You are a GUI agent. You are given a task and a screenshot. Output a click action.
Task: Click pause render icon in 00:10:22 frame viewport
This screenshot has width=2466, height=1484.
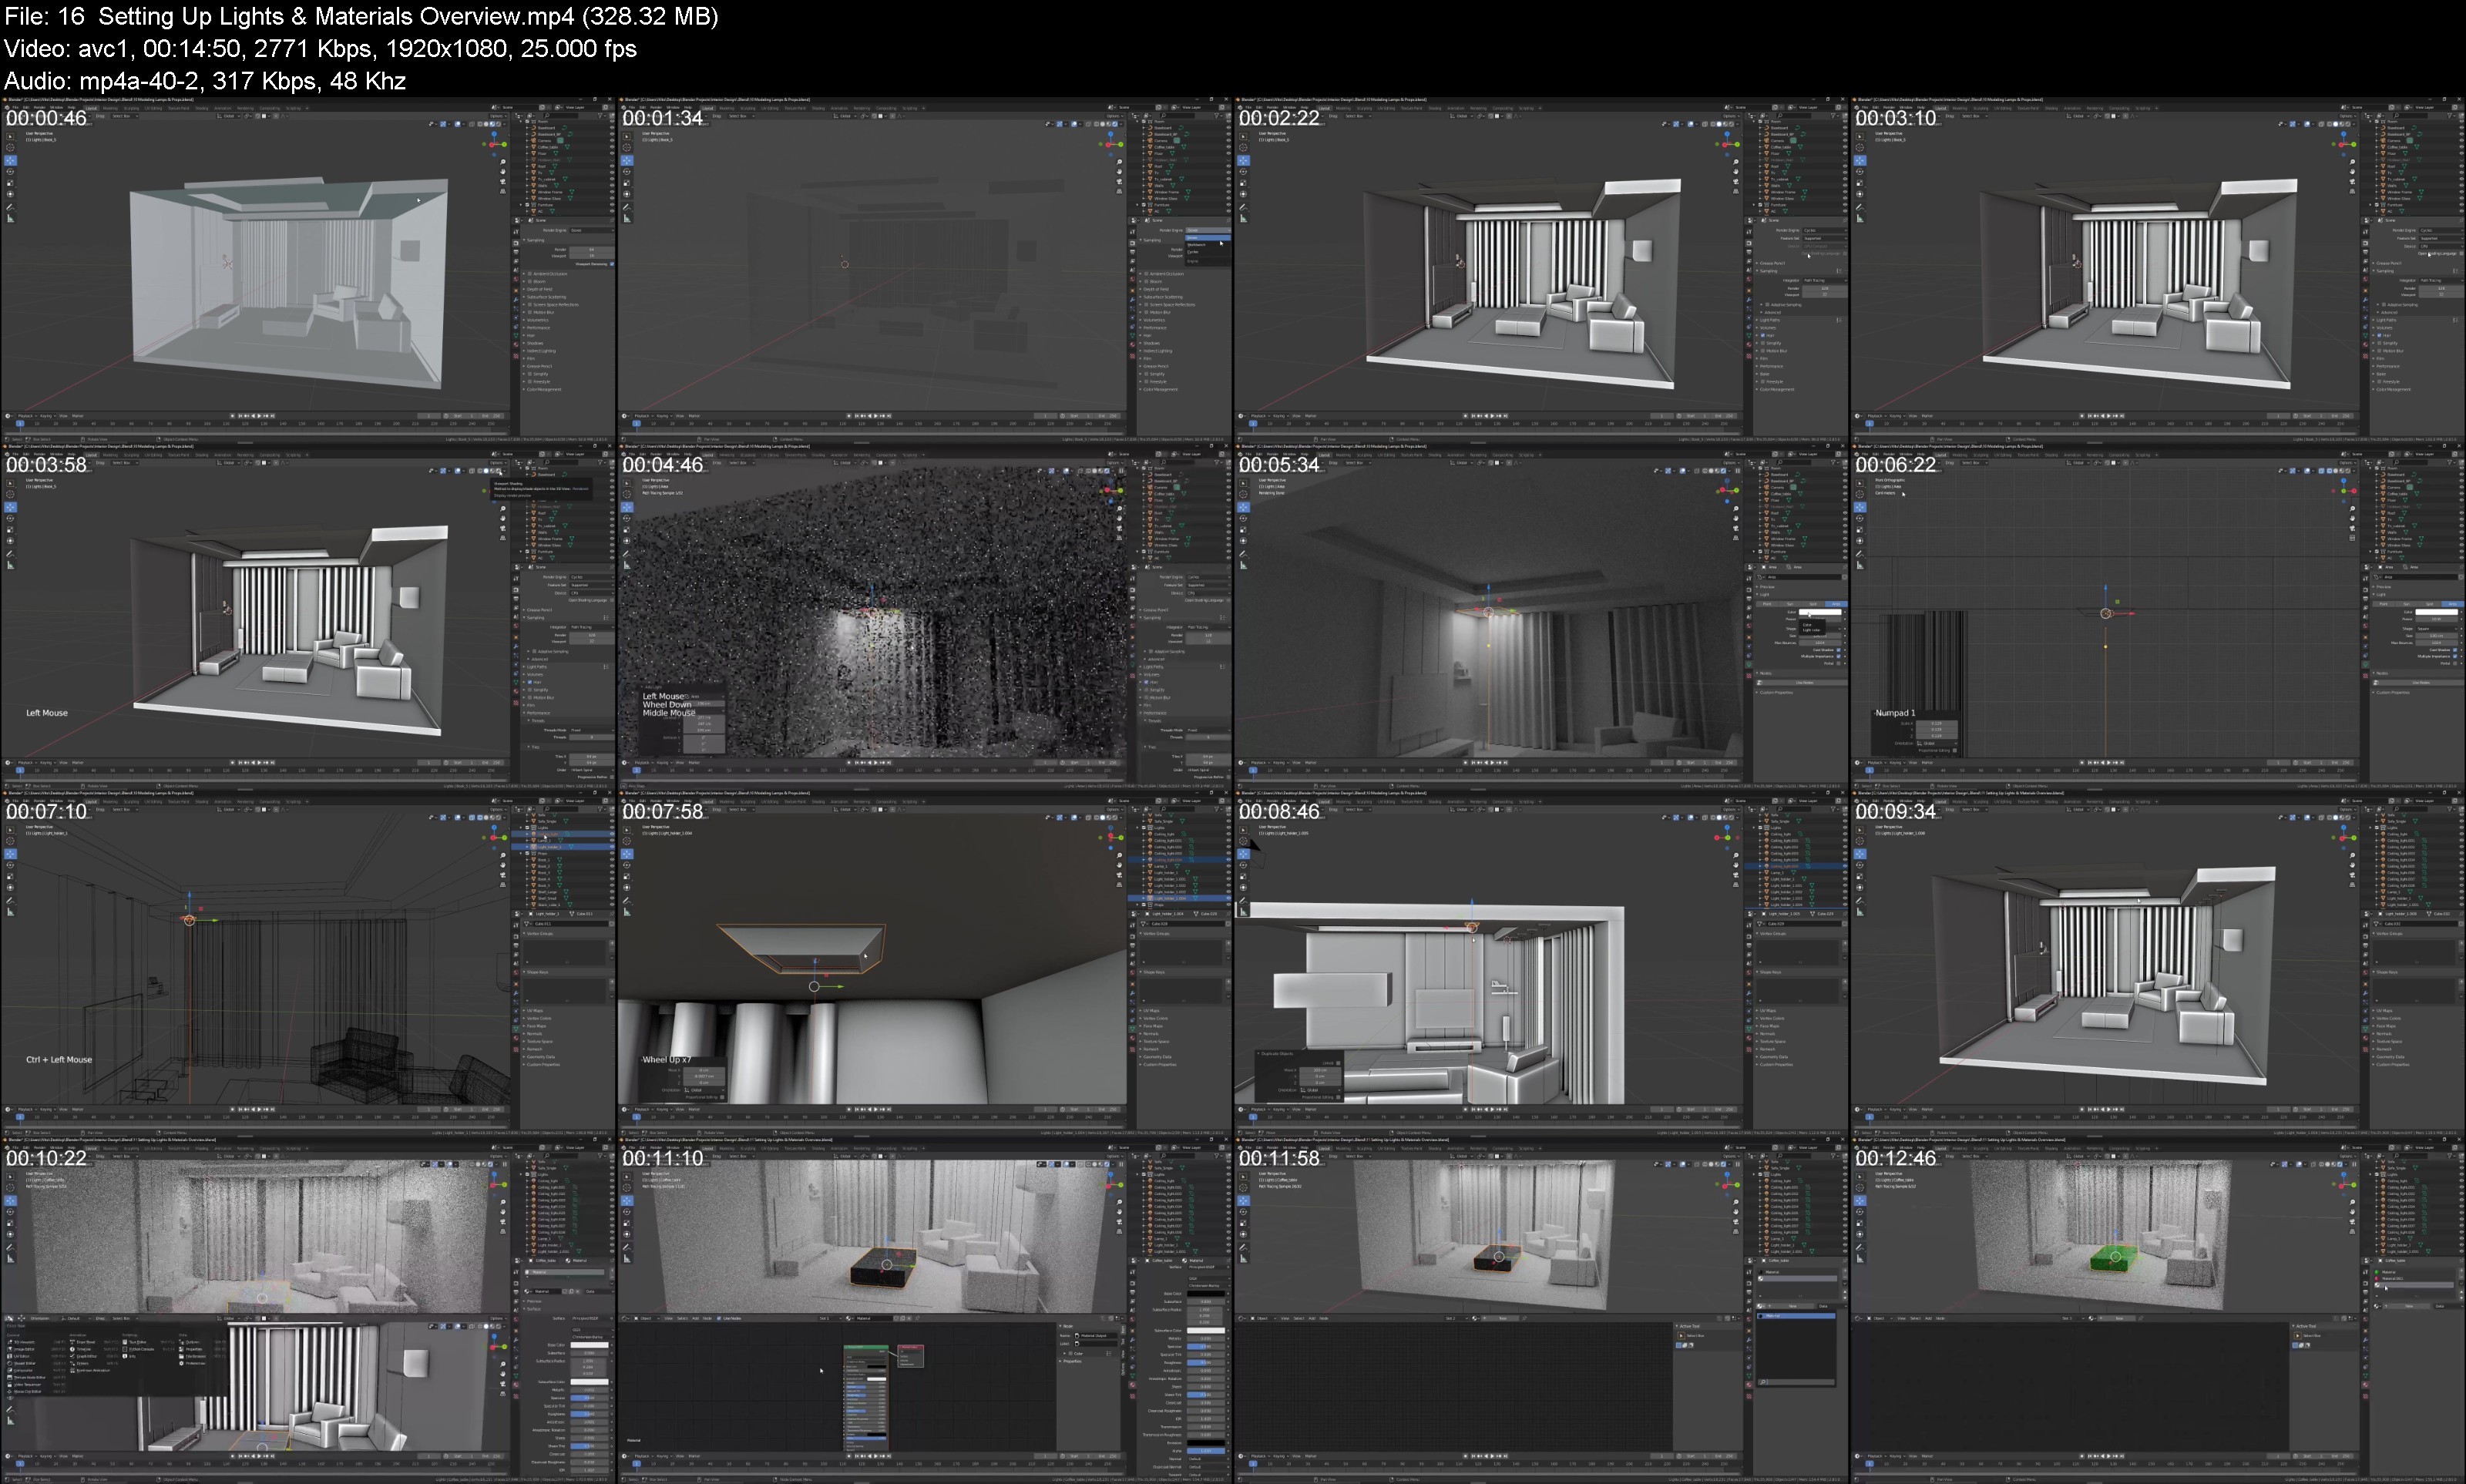pyautogui.click(x=505, y=1164)
